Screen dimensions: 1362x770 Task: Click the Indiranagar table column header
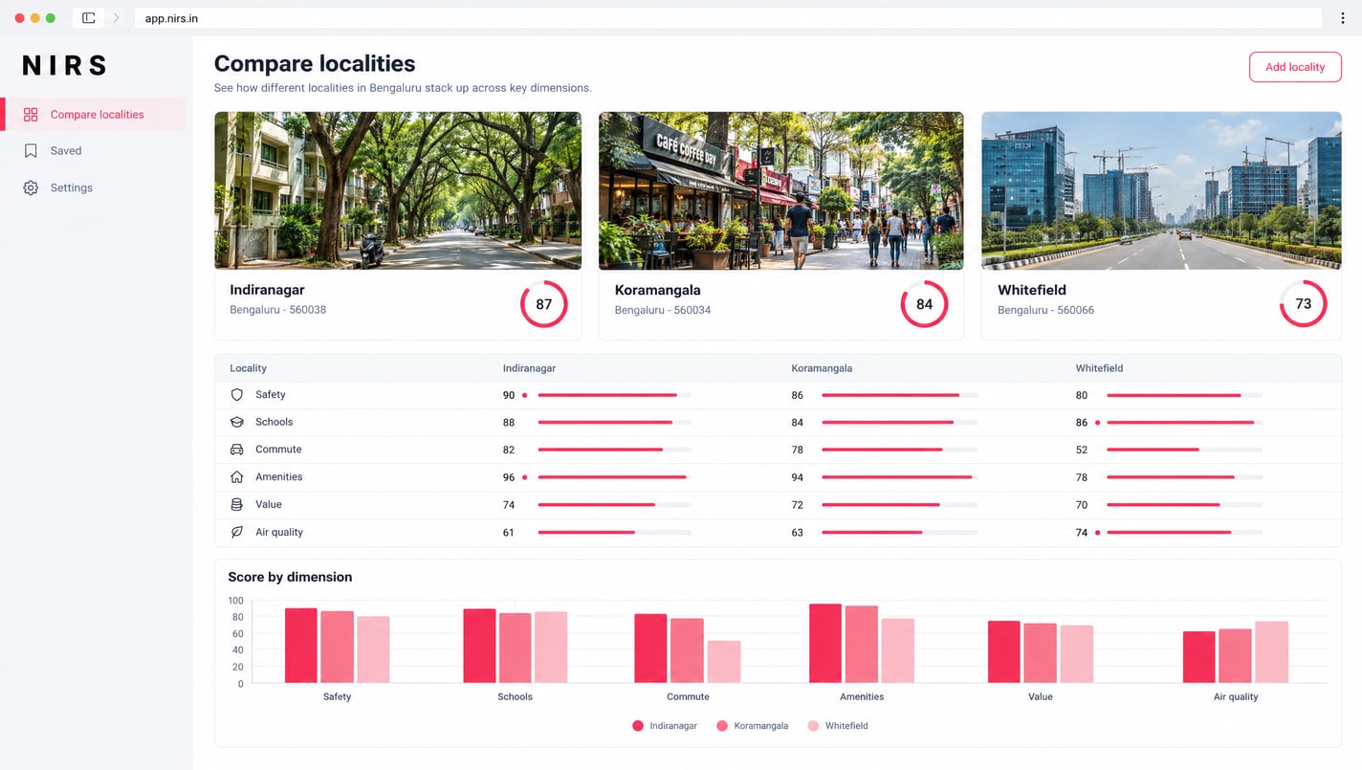pos(529,368)
